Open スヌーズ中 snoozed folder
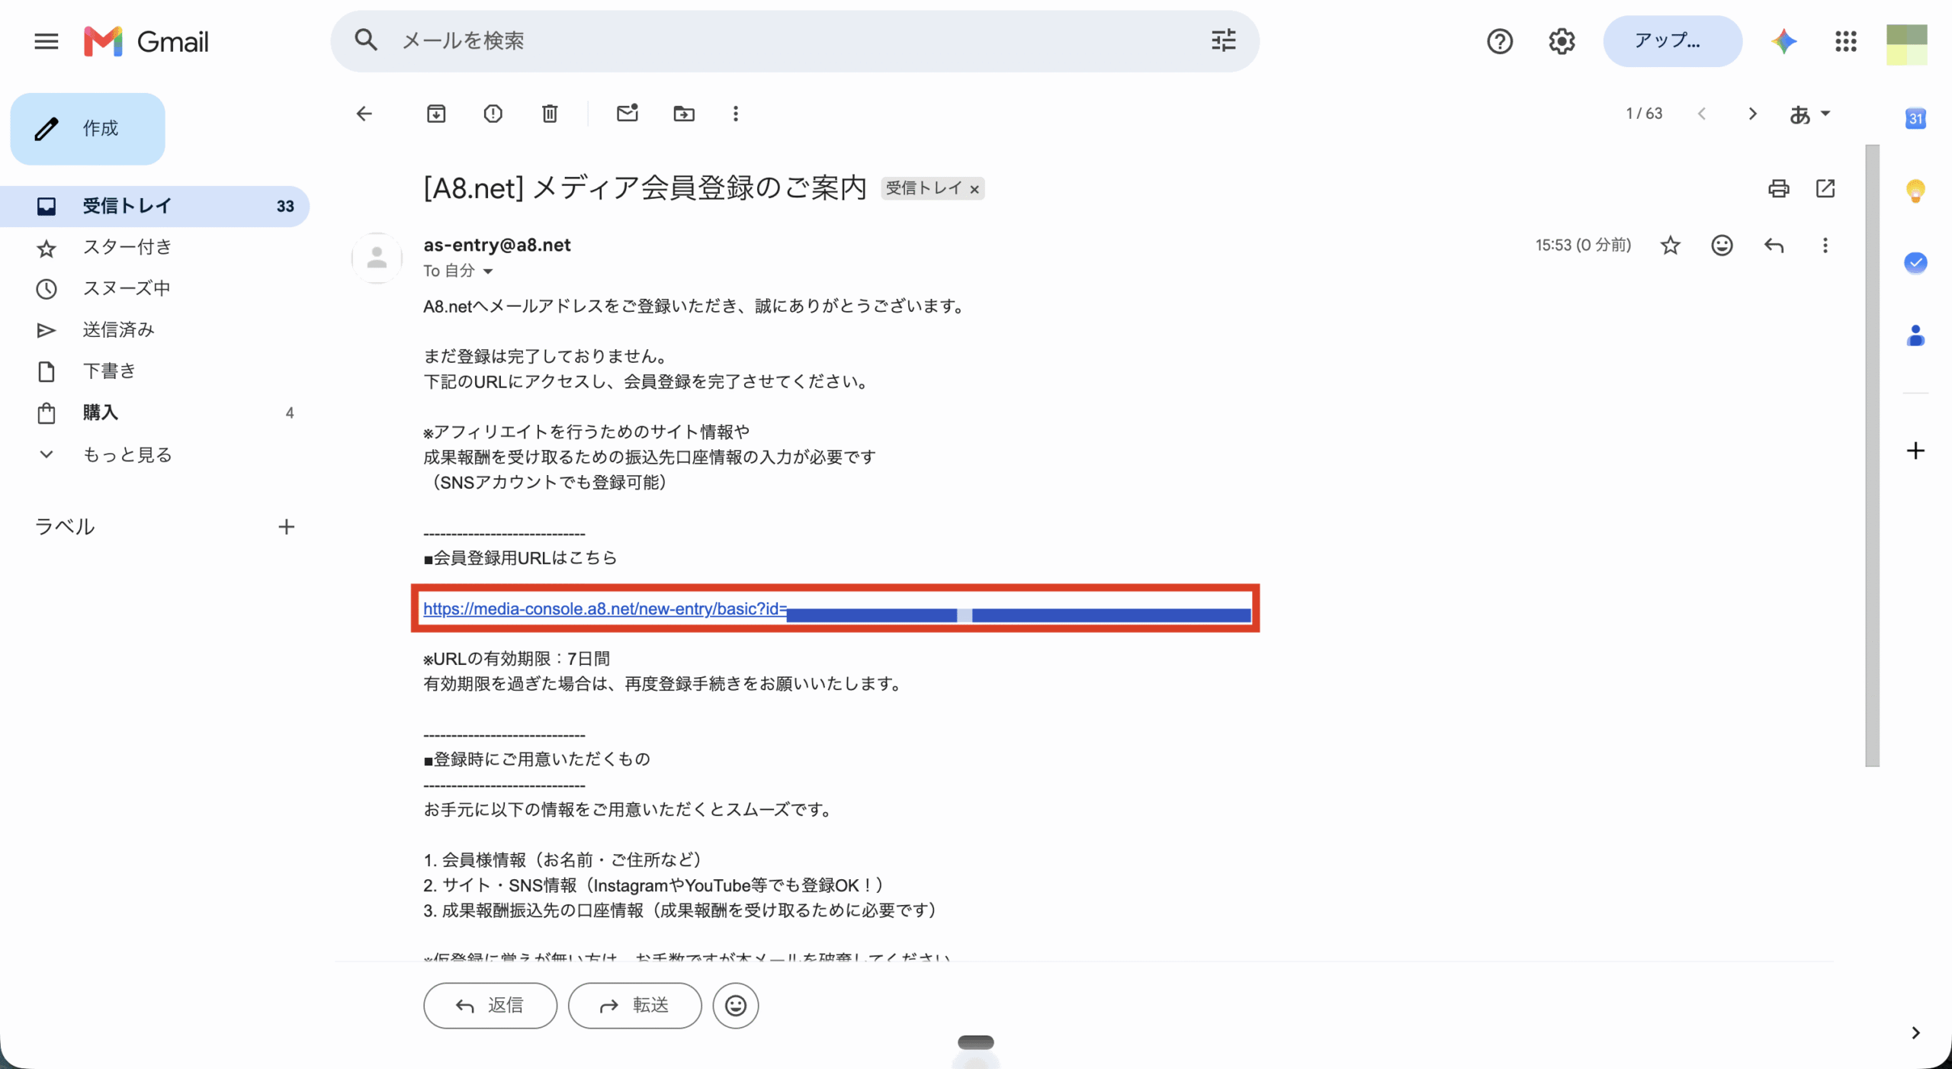1952x1069 pixels. pos(155,289)
